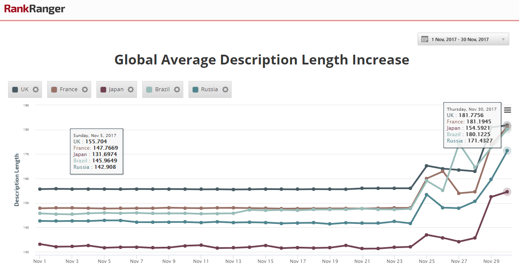Click the Brazil legend color swatch
519x268 pixels.
pos(149,89)
